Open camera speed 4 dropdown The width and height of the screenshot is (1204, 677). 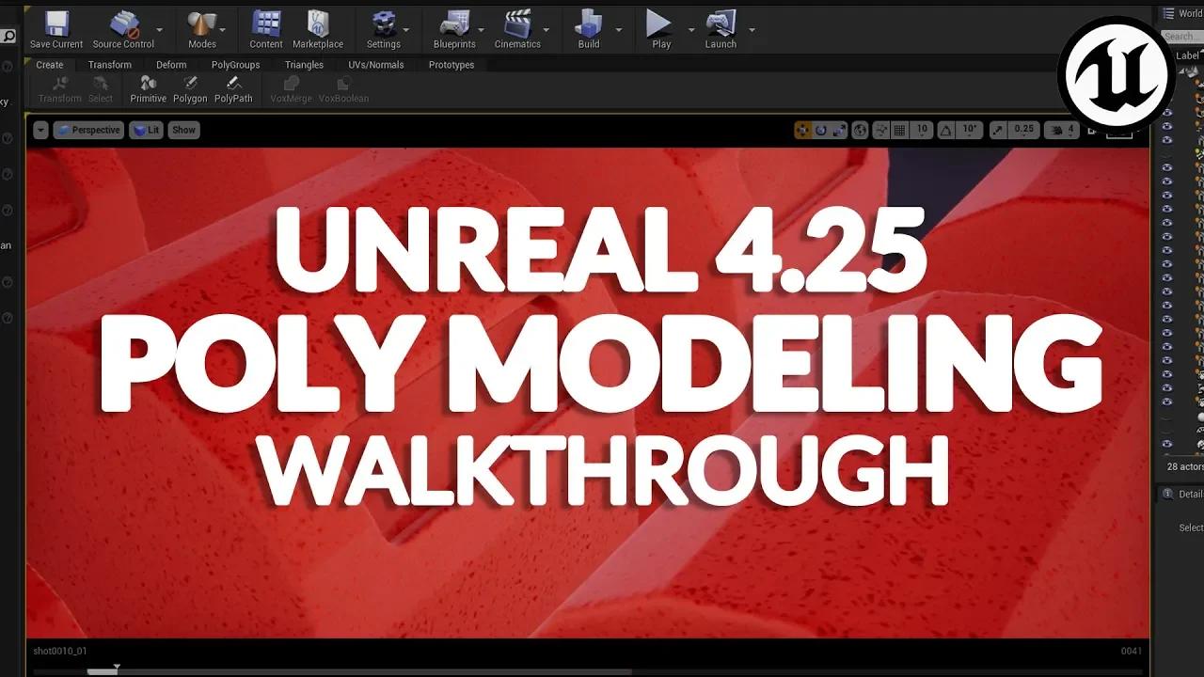[1061, 130]
